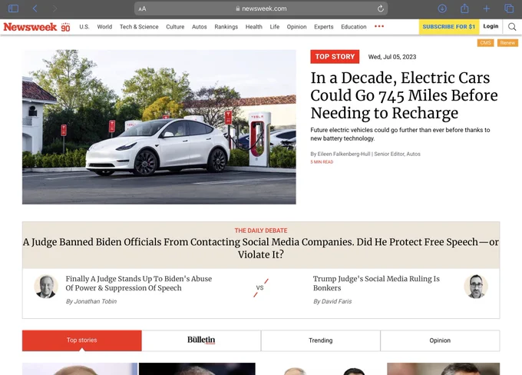Click the Subscribe for $1 button
Image resolution: width=522 pixels, height=375 pixels.
tap(449, 27)
